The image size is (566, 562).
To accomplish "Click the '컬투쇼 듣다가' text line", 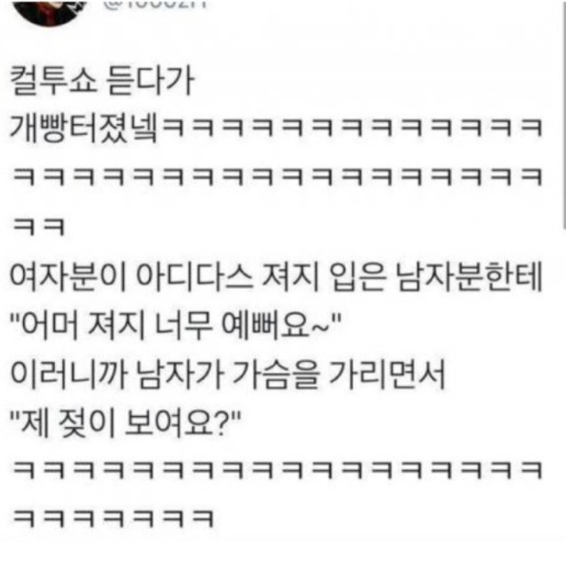I will tap(102, 82).
